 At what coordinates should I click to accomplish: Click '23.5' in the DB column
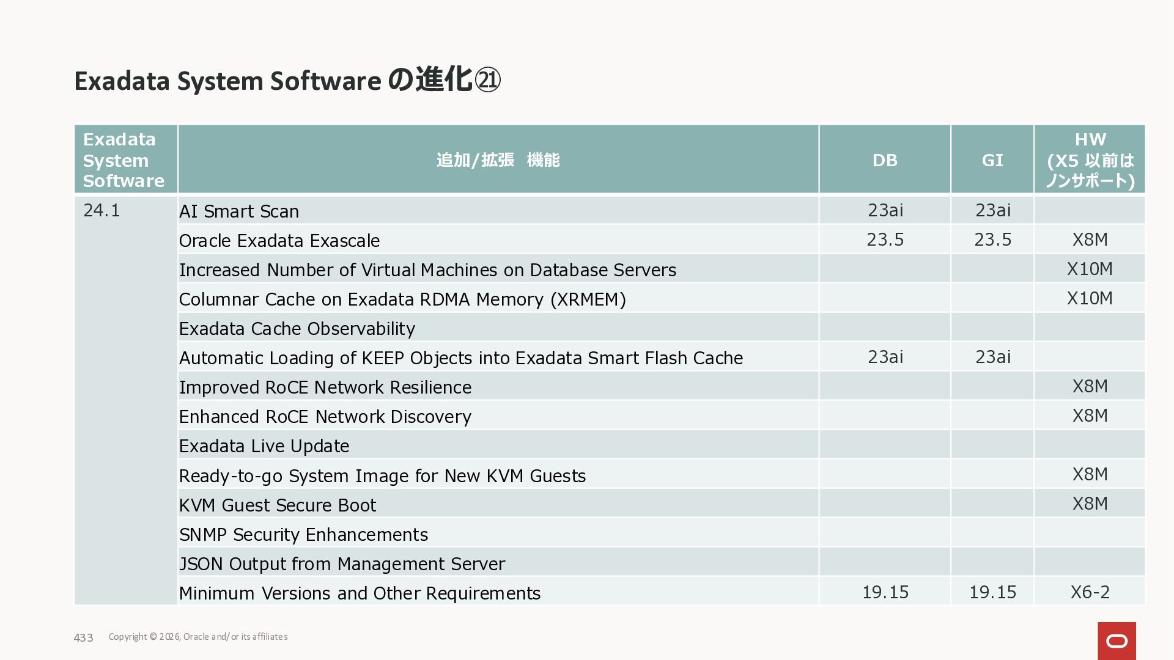click(885, 240)
